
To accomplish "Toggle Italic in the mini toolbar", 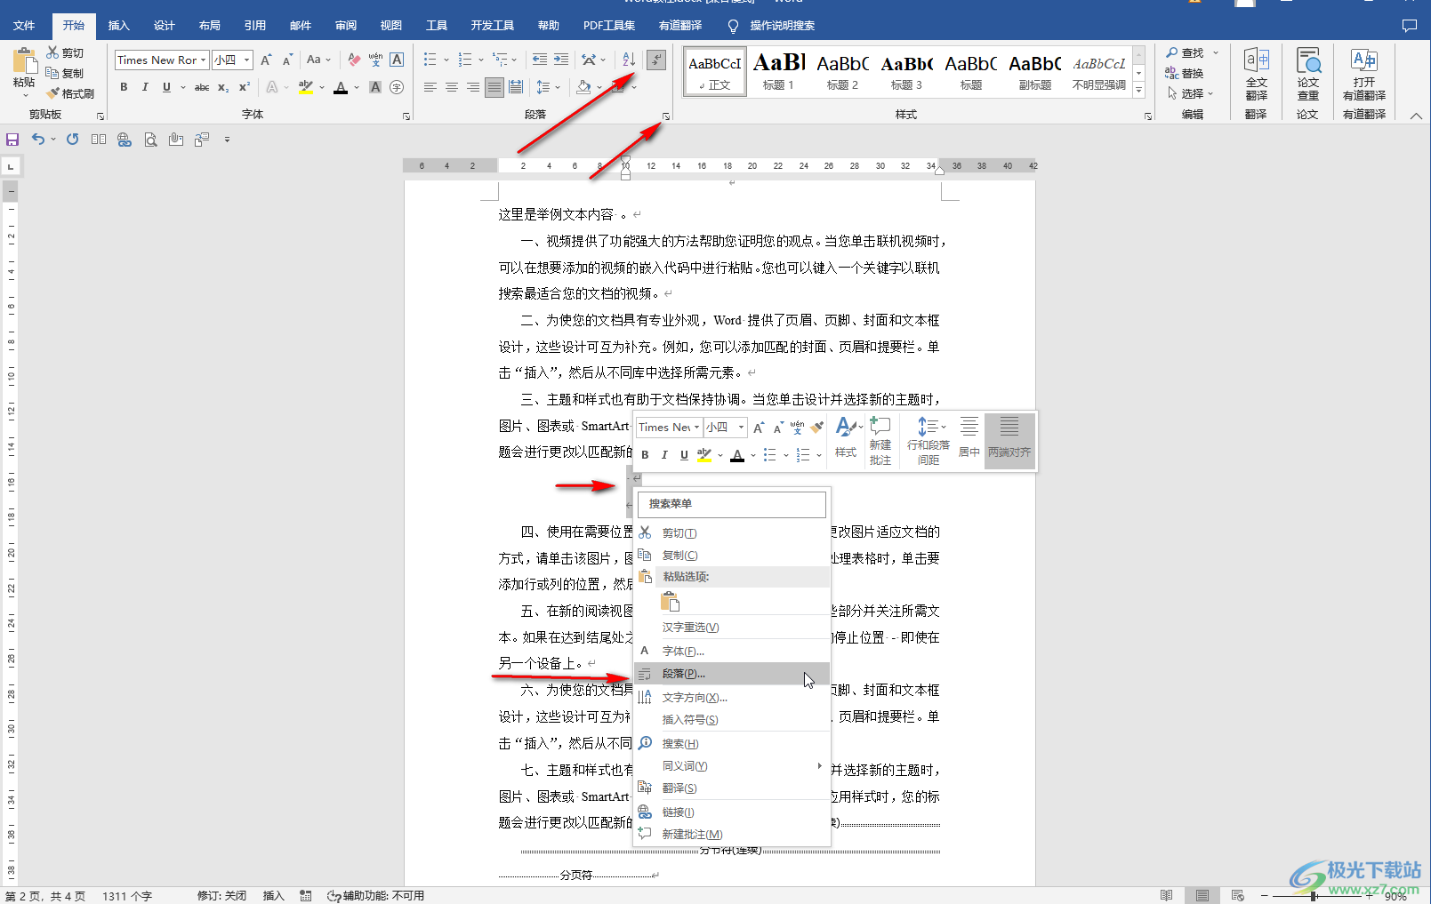I will (x=664, y=455).
